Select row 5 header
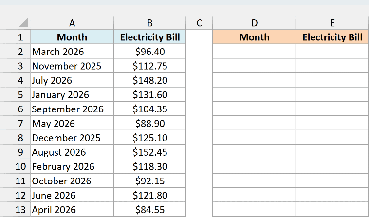The width and height of the screenshot is (369, 217). click(x=15, y=94)
